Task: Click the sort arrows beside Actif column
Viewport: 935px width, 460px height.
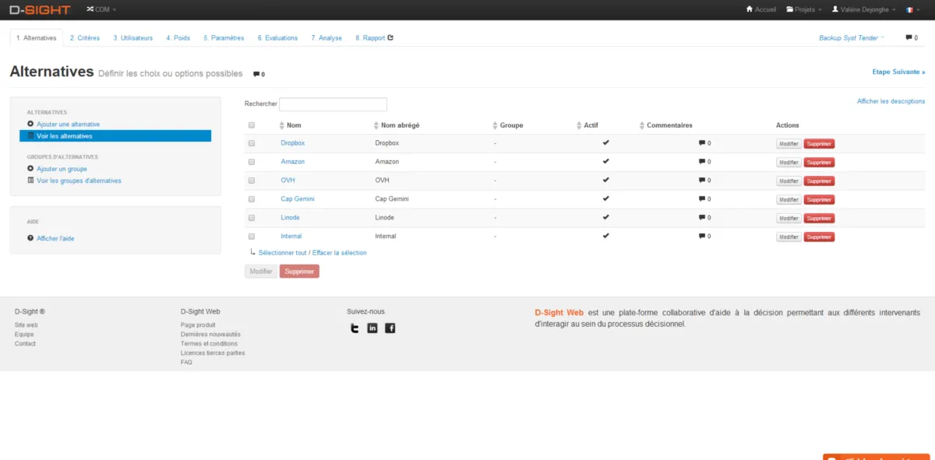Action: pos(579,125)
